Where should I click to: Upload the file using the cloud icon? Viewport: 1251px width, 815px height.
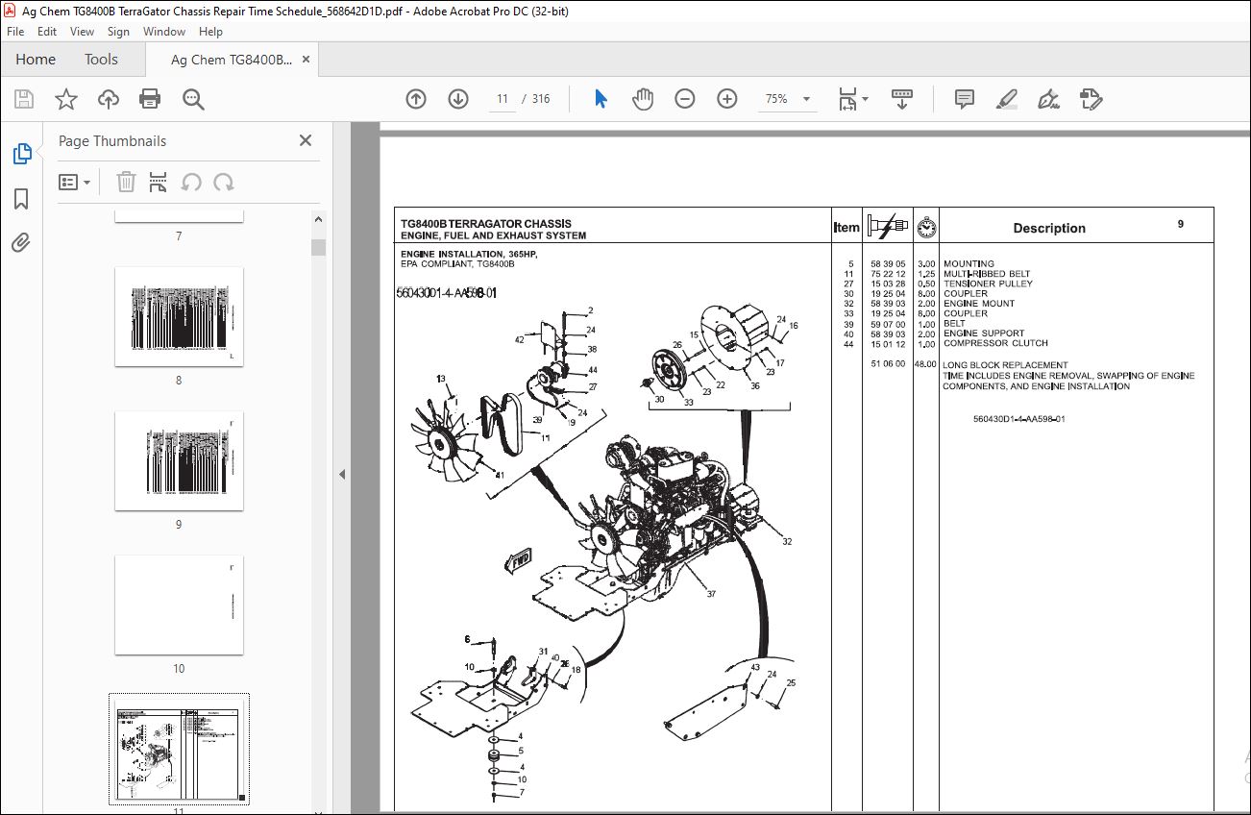(109, 99)
